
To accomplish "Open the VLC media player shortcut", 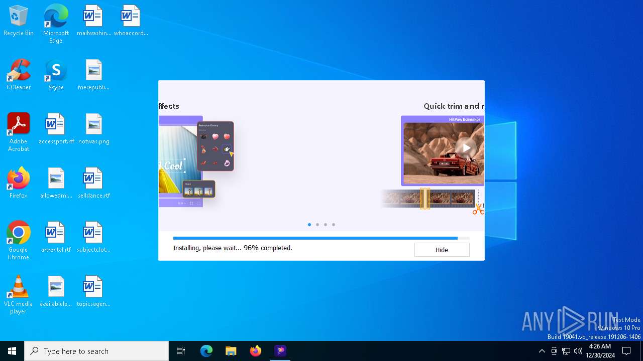I will (19, 295).
